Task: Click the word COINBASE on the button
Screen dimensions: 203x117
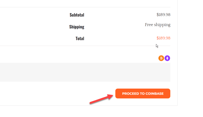Action: 155,94
